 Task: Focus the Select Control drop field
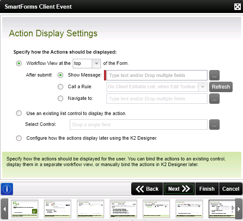139,125
